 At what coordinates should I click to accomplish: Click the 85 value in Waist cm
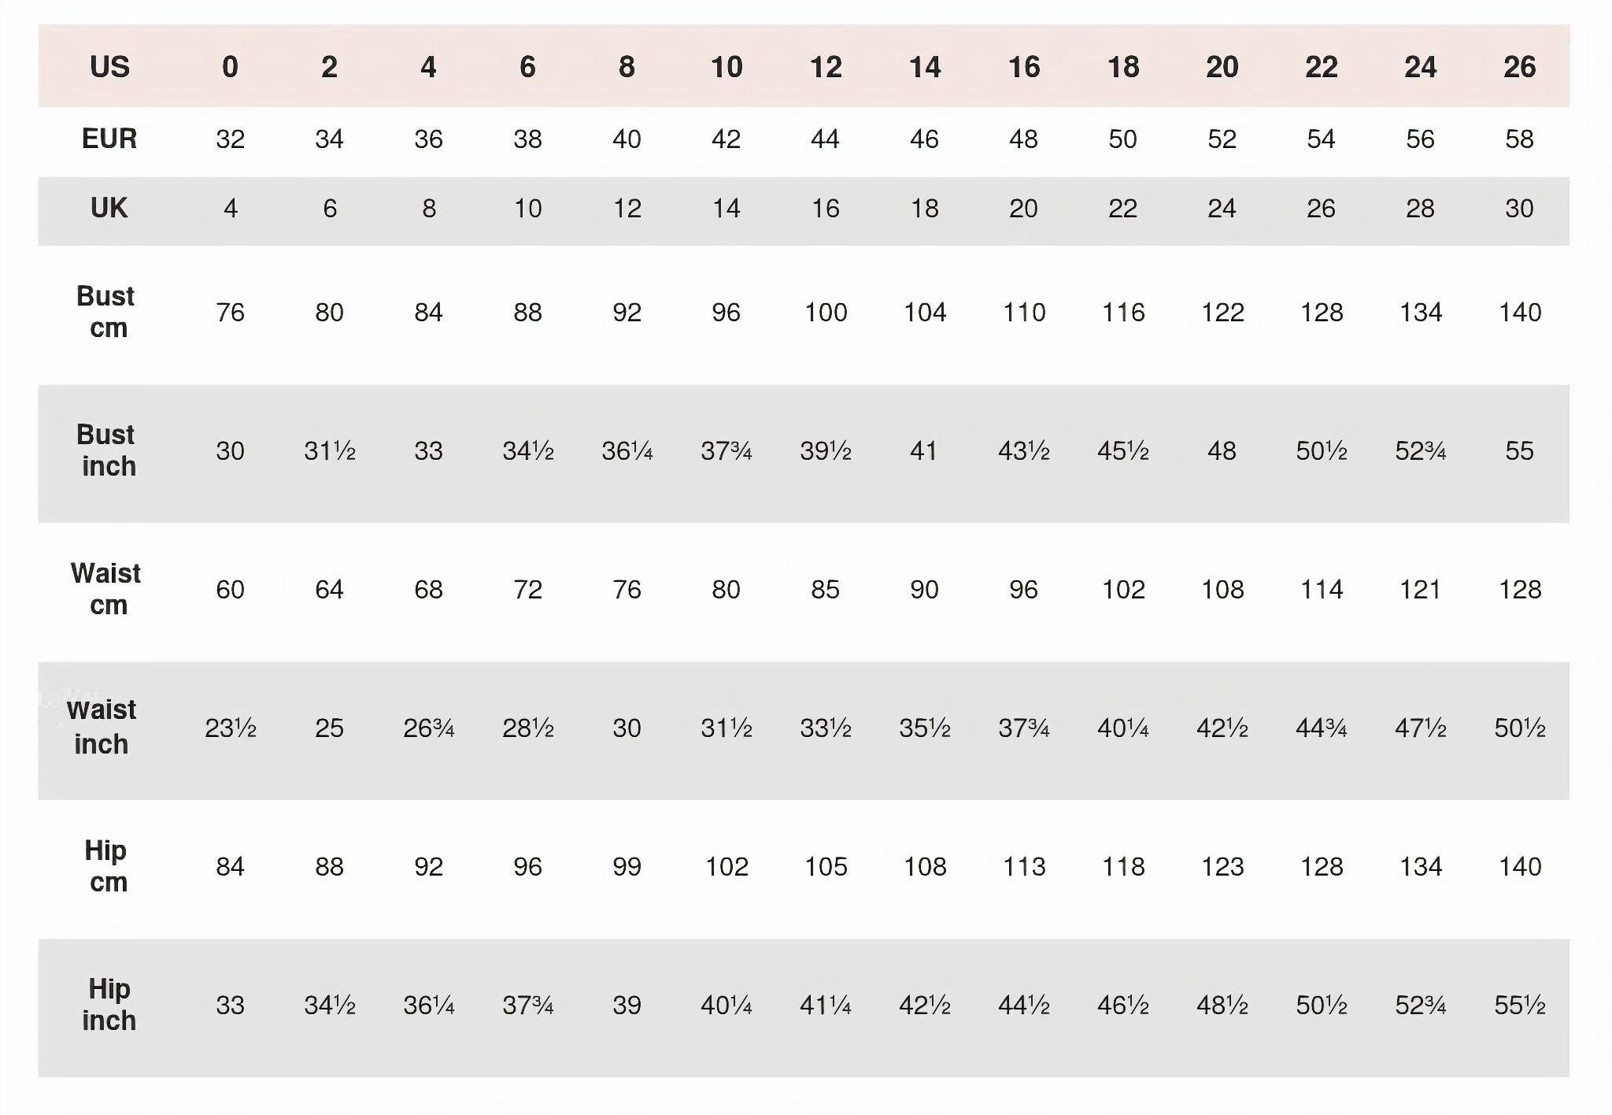tap(825, 590)
